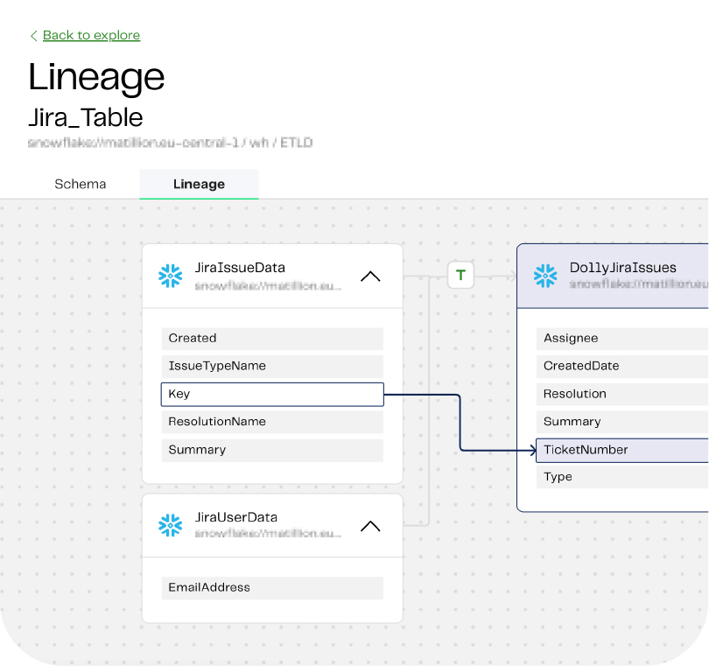Screen dimensions: 709x666
Task: Collapse the JiraUserData column list
Action: pyautogui.click(x=370, y=525)
